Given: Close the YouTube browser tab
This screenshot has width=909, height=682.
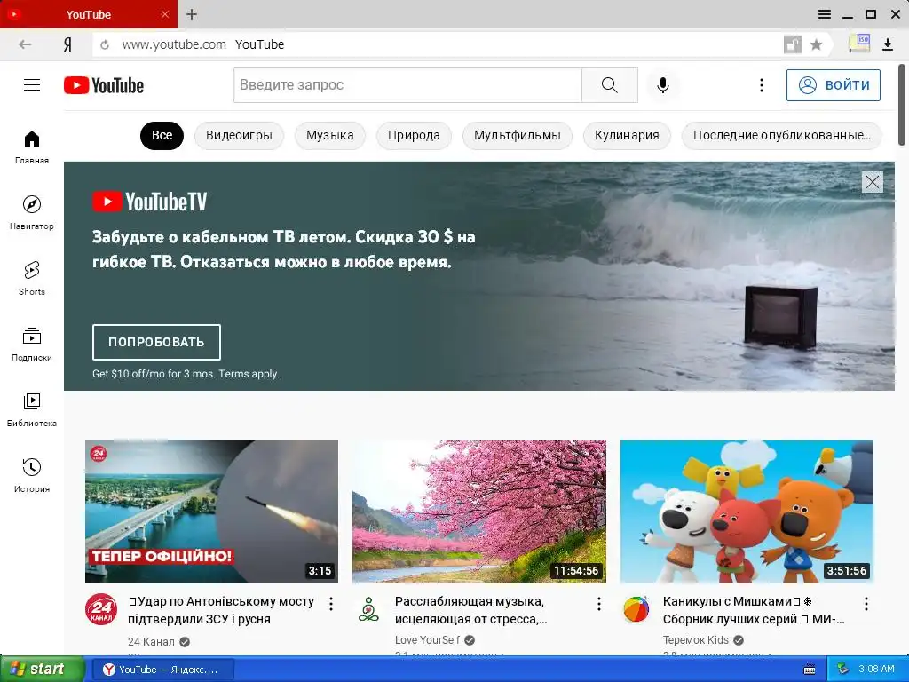Looking at the screenshot, I should (x=165, y=14).
